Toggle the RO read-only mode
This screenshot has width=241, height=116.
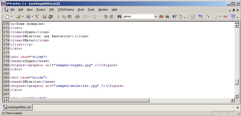[225, 17]
